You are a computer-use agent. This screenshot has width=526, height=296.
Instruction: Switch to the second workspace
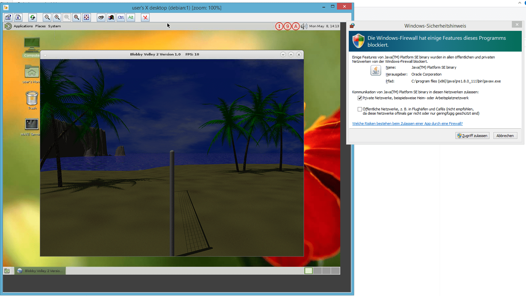pyautogui.click(x=318, y=271)
